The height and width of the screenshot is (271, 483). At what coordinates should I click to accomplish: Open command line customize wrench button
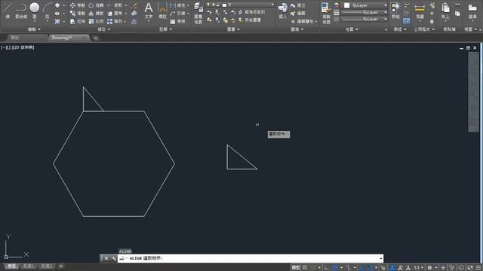(x=113, y=258)
